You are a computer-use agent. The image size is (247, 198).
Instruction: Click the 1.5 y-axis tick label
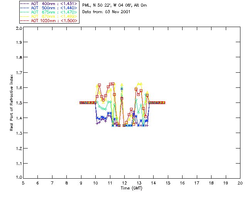click(19, 103)
